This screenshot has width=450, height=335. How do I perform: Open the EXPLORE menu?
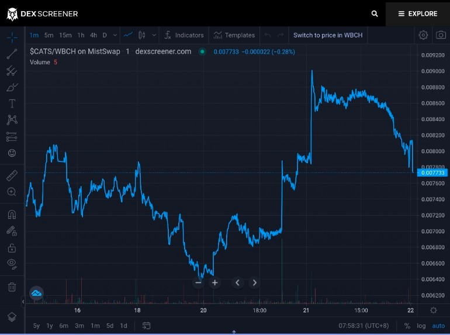(x=418, y=13)
